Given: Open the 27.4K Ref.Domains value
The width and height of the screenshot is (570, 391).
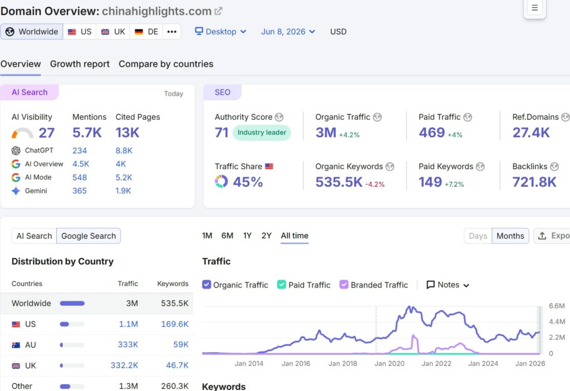Looking at the screenshot, I should click(531, 132).
